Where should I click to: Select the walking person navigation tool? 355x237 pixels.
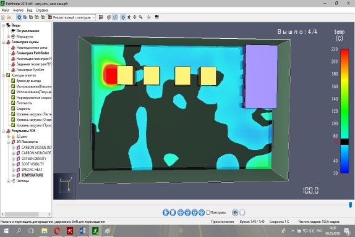[129, 17]
